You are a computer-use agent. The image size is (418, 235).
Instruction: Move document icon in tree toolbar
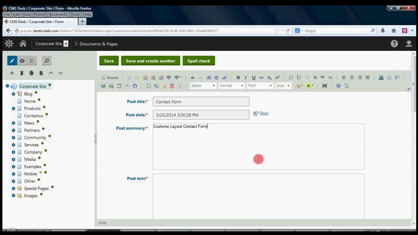click(41, 73)
